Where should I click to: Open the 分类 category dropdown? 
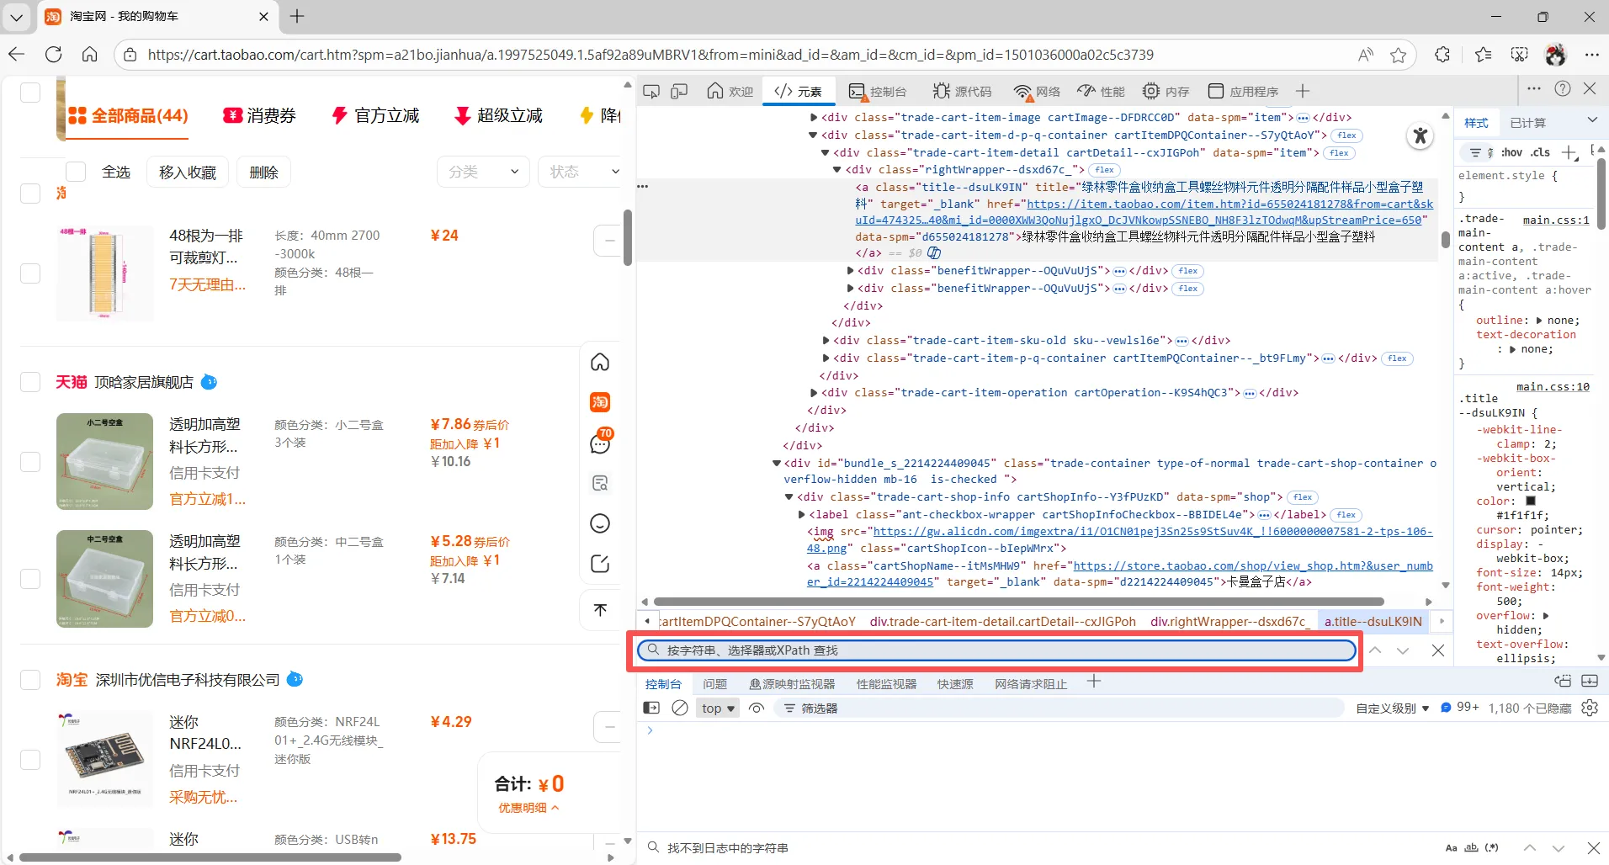[x=483, y=172]
